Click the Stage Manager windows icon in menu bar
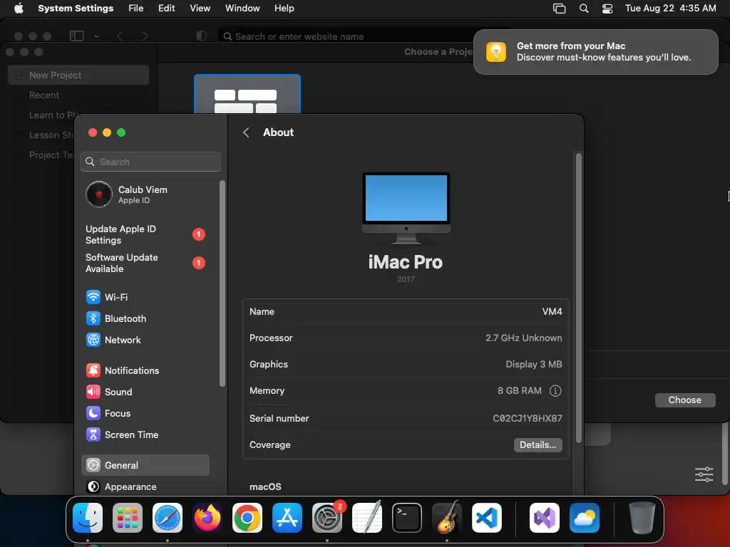 559,9
